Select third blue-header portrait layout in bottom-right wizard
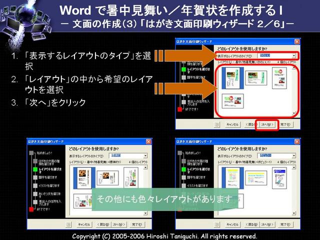320x240 pixels. coord(279,178)
